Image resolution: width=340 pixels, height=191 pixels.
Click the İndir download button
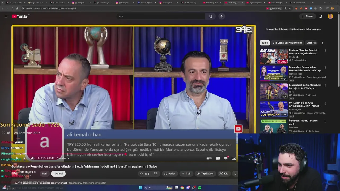point(186,173)
